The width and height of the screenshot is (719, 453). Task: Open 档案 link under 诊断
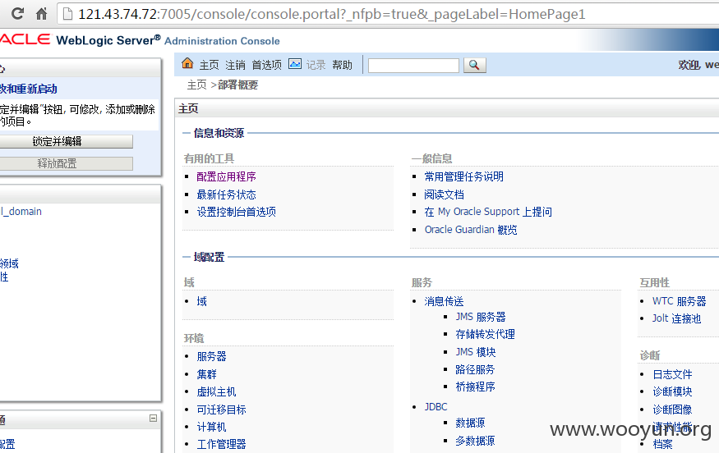click(662, 444)
